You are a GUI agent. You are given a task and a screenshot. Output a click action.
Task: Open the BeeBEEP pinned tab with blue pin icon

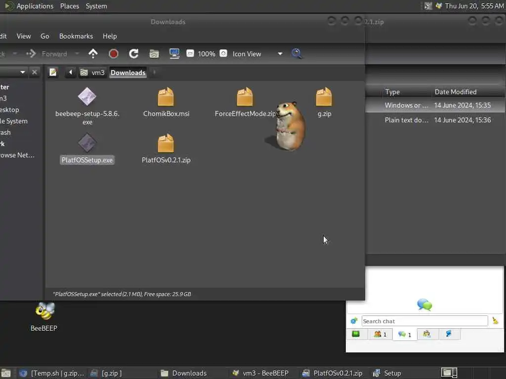coord(449,334)
